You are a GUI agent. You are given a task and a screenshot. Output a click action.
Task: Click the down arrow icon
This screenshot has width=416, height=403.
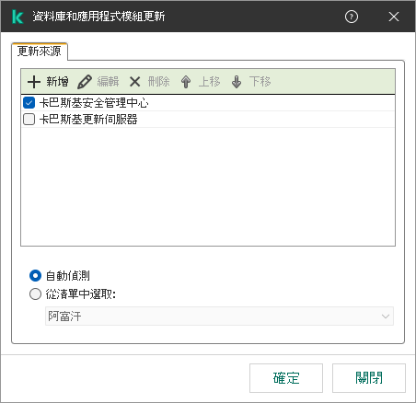click(237, 82)
